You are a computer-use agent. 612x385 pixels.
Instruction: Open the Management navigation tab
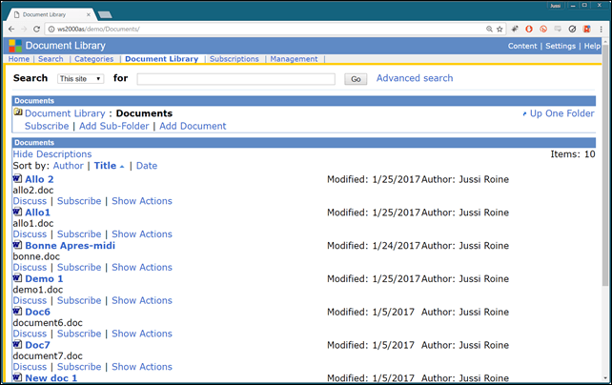[x=294, y=59]
